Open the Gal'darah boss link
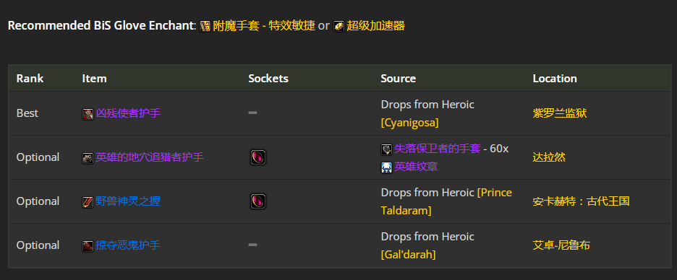This screenshot has height=280, width=677. pyautogui.click(x=409, y=255)
